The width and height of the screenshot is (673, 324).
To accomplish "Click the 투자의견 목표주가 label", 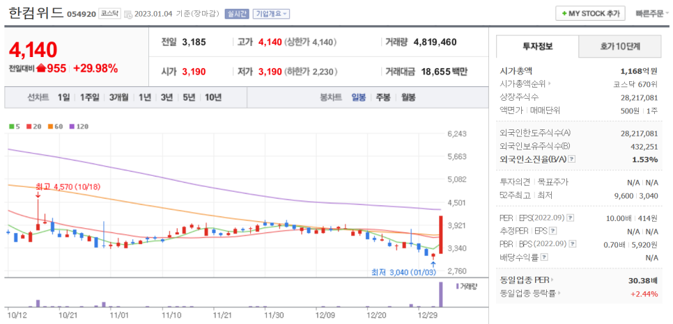I will point(534,182).
